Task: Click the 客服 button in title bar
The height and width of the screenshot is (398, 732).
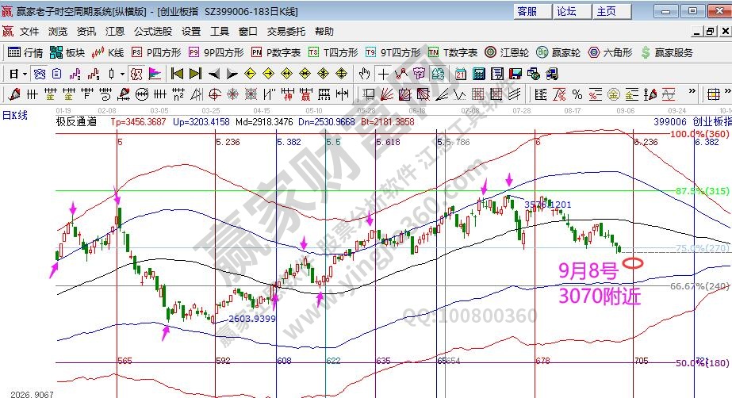Action: (527, 11)
